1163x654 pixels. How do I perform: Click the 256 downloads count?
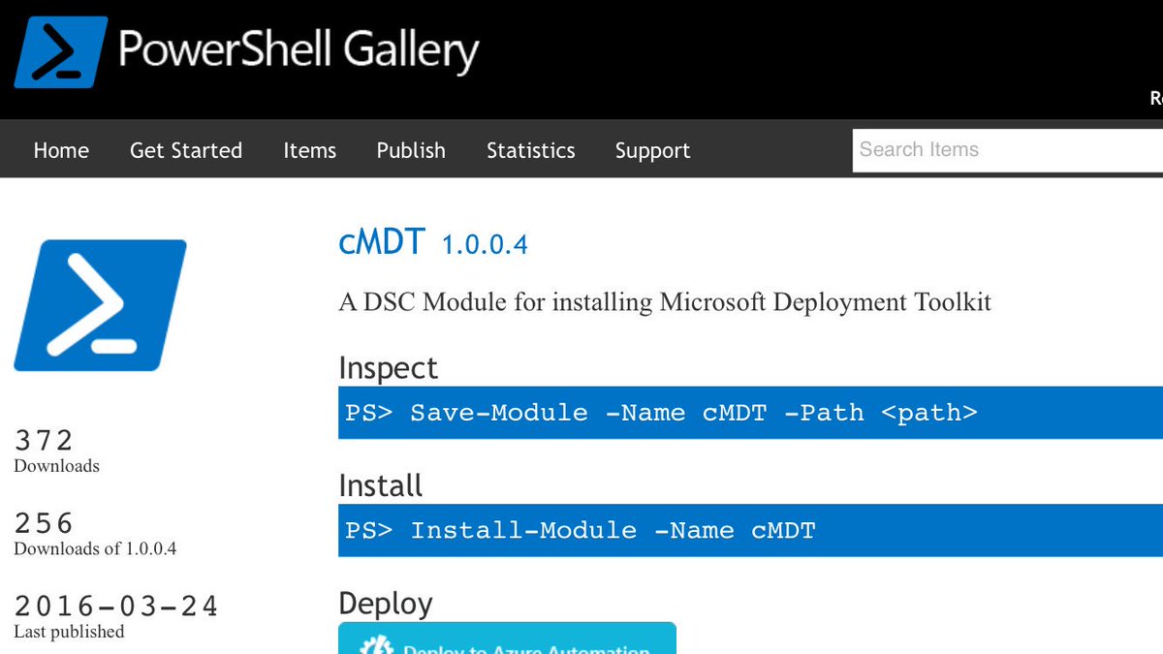[44, 523]
